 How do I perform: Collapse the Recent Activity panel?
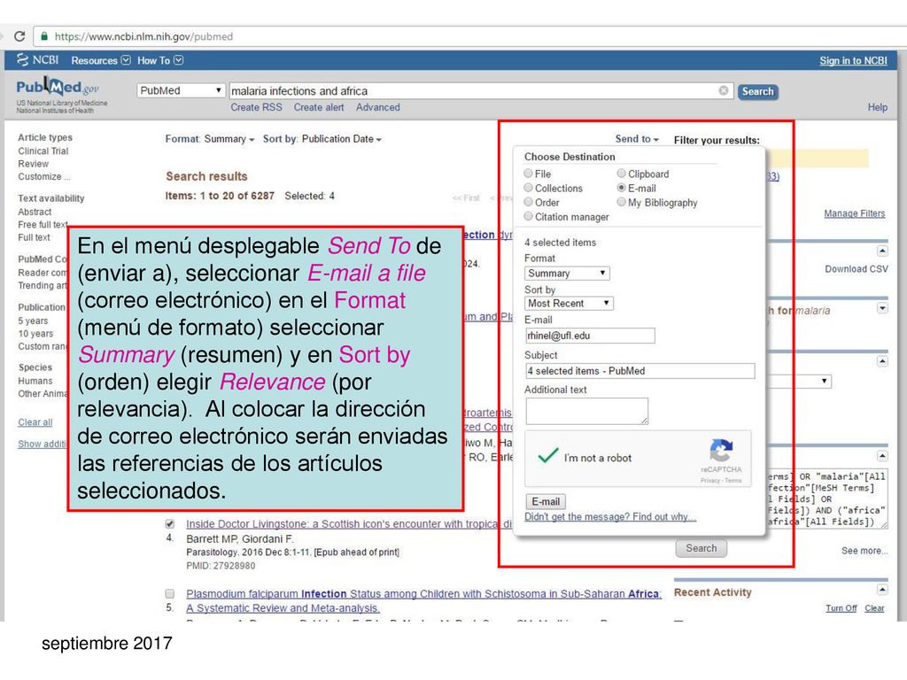(882, 590)
